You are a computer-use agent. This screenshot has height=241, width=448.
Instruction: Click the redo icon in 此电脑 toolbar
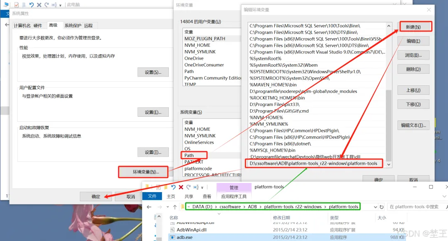click(x=46, y=5)
